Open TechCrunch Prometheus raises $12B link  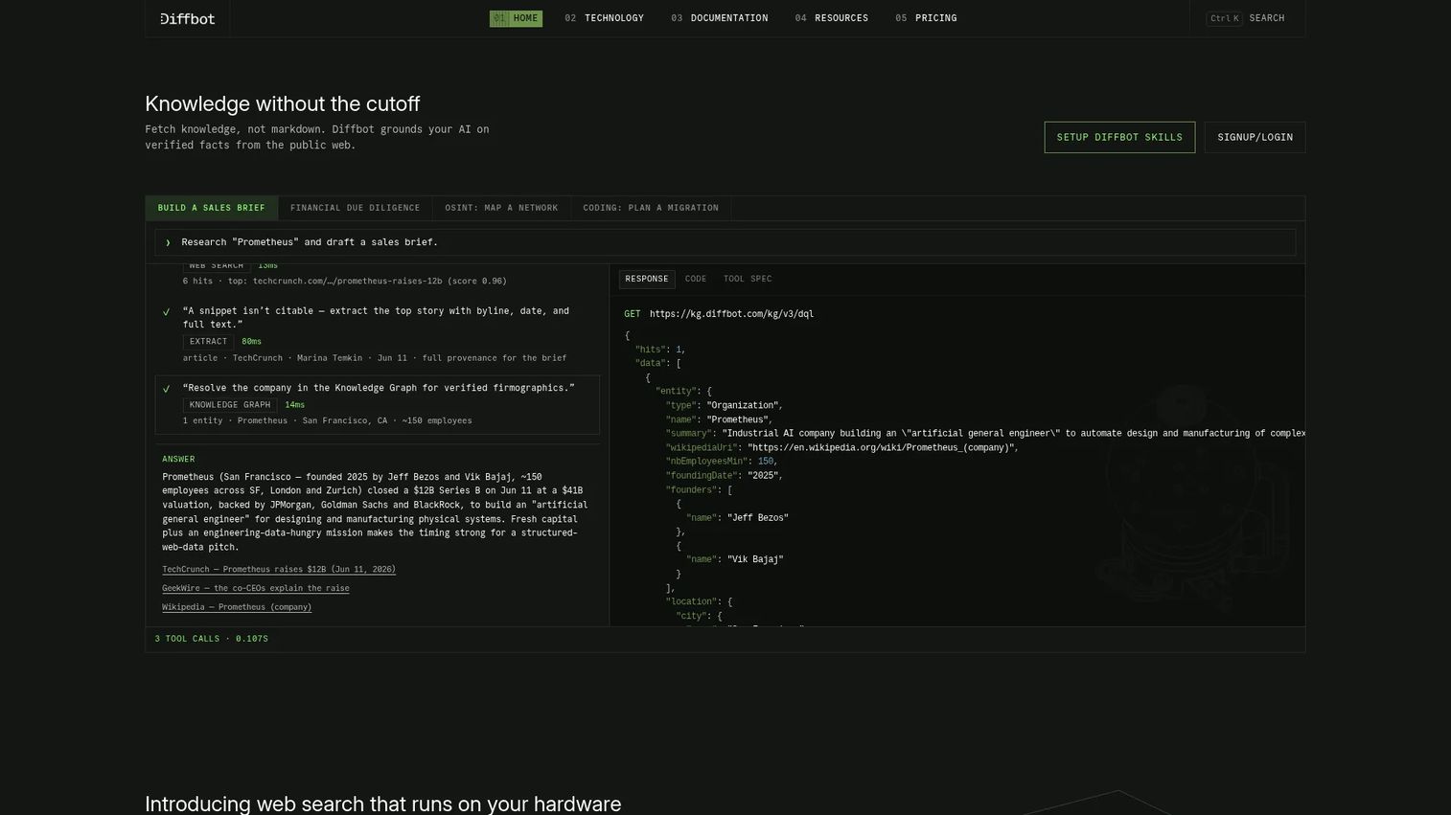pos(279,569)
